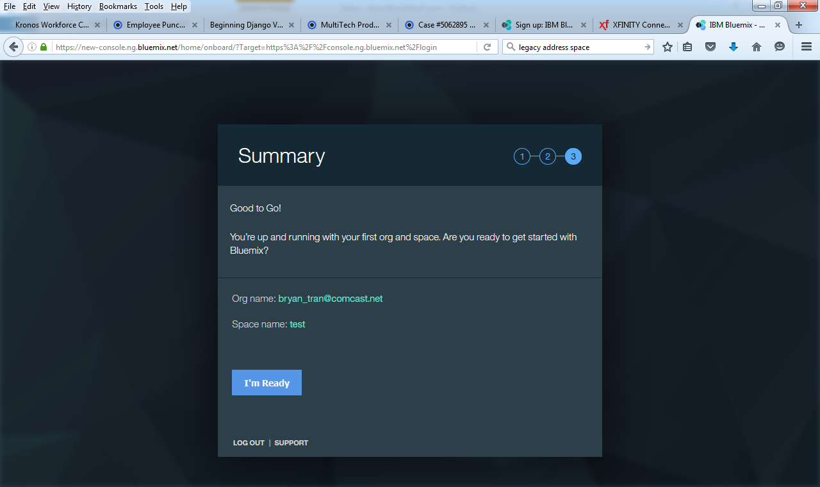Open a new tab with plus button
This screenshot has height=487, width=820.
pyautogui.click(x=798, y=25)
